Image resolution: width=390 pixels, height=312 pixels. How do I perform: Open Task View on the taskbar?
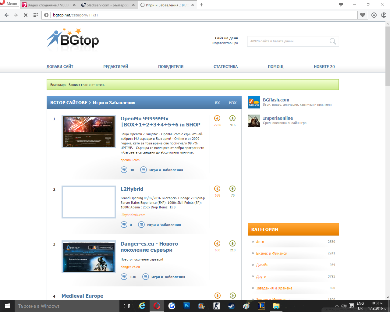coord(127,306)
